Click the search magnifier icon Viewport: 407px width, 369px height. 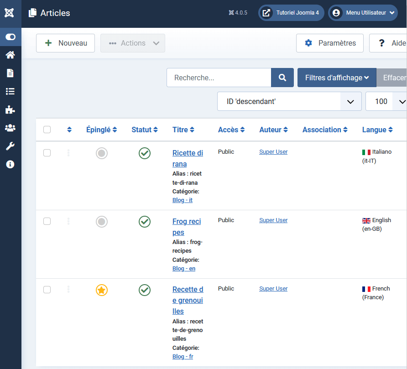point(282,78)
